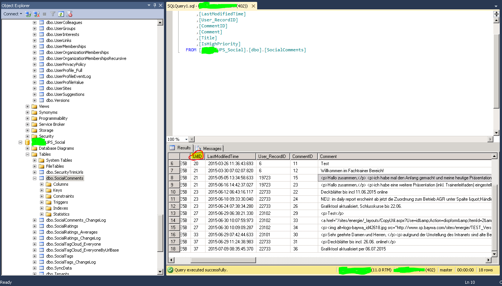The height and width of the screenshot is (286, 502).
Task: Open the zoom level dropdown at 100 %
Action: click(186, 139)
